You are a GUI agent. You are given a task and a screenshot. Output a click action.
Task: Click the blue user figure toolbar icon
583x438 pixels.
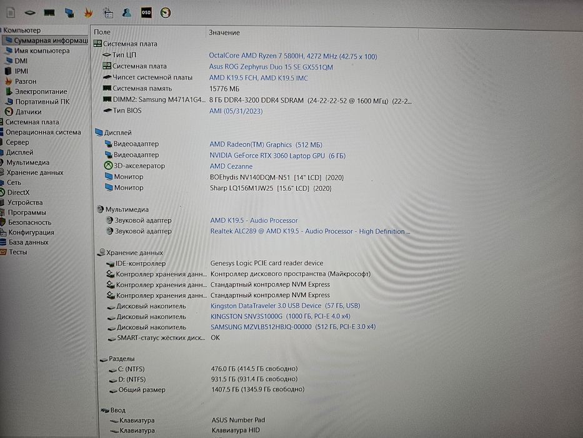pos(127,13)
